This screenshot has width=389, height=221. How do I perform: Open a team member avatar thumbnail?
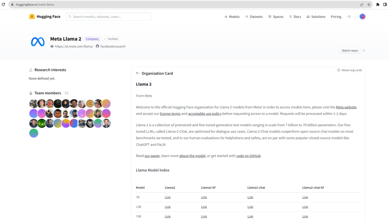[34, 103]
